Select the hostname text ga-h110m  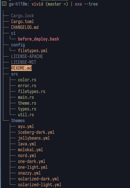[18, 4]
